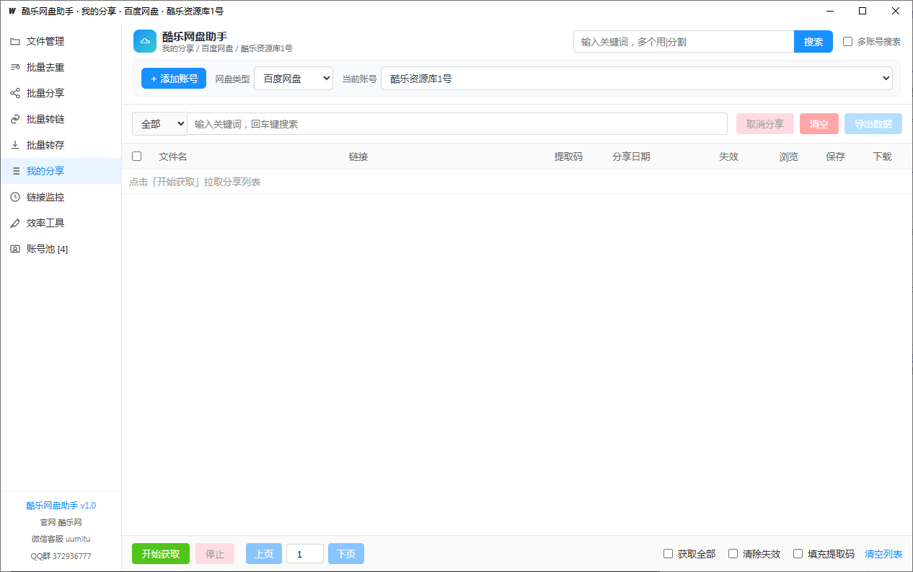
Task: Open 效率工具 page
Action: pos(61,224)
